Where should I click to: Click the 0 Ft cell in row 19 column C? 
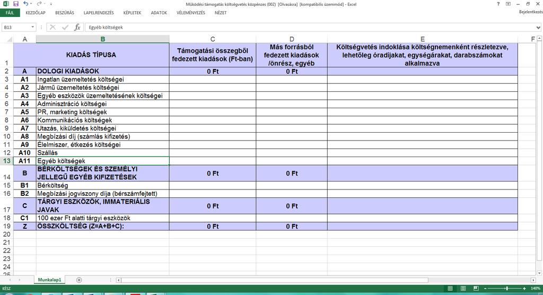tap(213, 226)
